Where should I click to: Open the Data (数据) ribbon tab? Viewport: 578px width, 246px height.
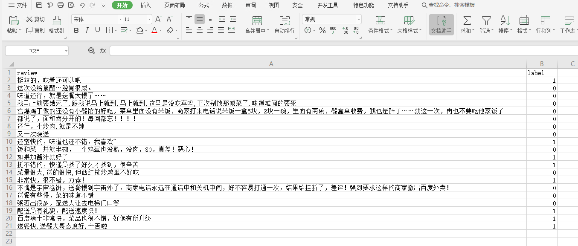227,6
